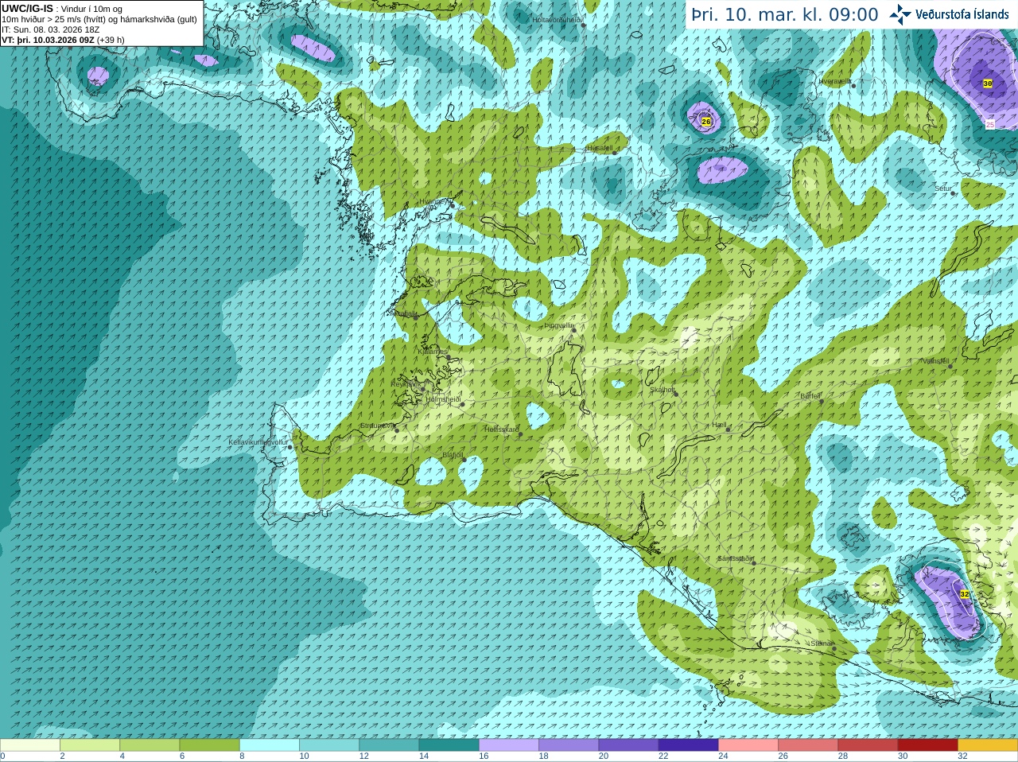Select the Sámsstaðir station label
This screenshot has height=762, width=1018.
pyautogui.click(x=734, y=558)
